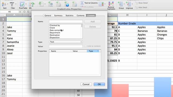
Task: Click the OK button
Action: click(99, 84)
